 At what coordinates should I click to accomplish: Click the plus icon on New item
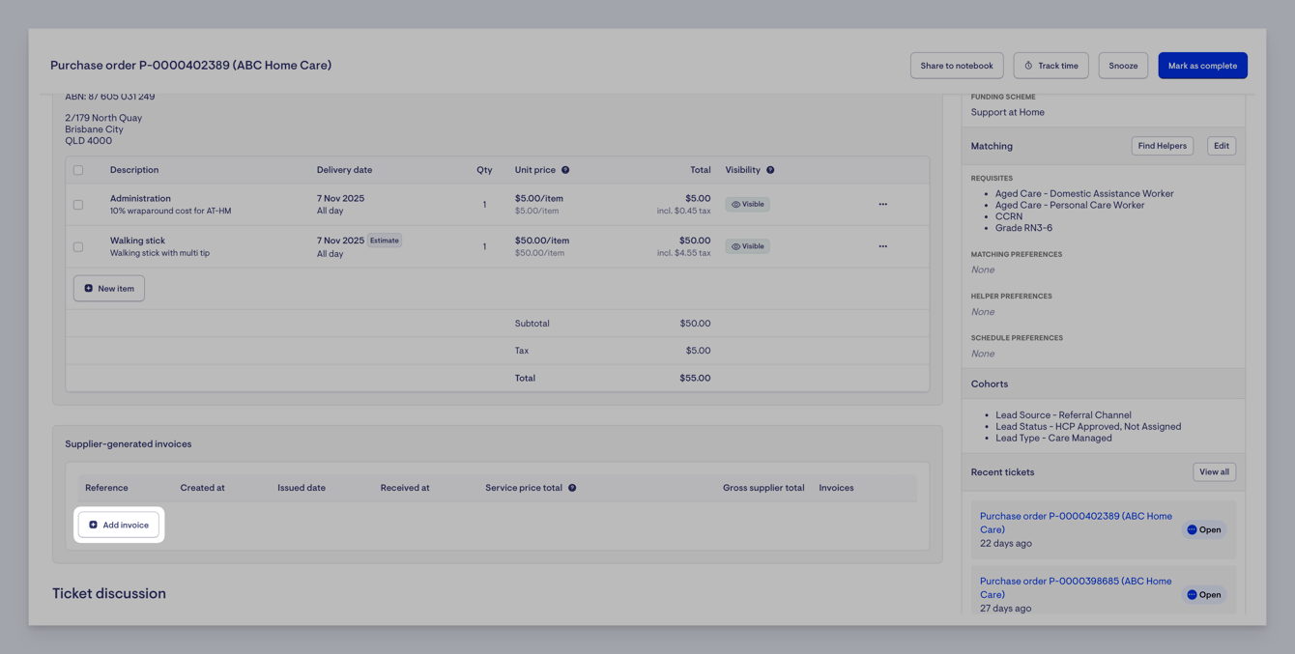coord(89,289)
